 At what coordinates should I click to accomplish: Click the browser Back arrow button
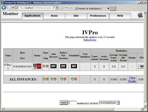(4, 8)
